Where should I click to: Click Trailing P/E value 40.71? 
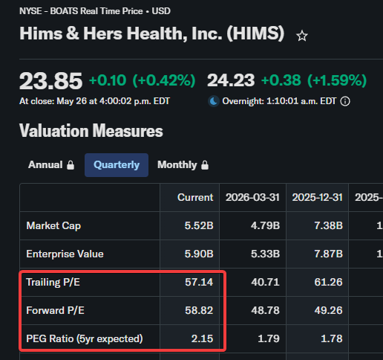click(265, 283)
